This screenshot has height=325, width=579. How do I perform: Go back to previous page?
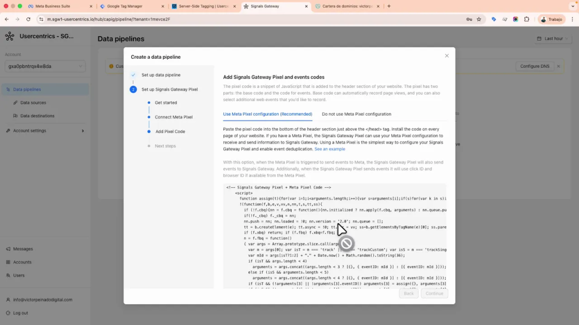click(x=7, y=19)
